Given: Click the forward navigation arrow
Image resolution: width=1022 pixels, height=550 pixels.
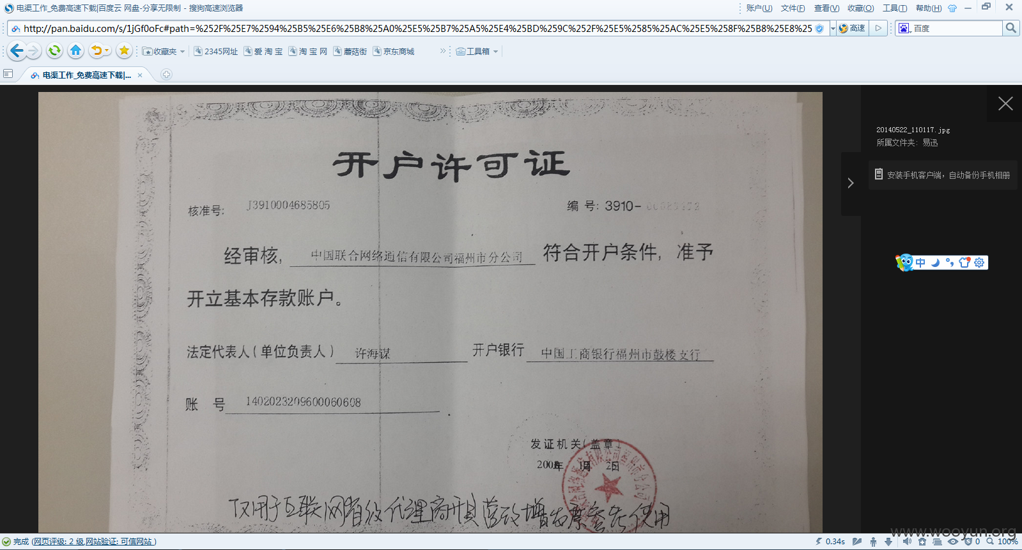Looking at the screenshot, I should tap(34, 50).
